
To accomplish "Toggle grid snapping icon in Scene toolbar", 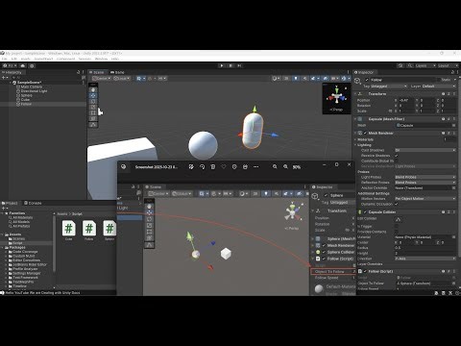I will click(x=151, y=78).
